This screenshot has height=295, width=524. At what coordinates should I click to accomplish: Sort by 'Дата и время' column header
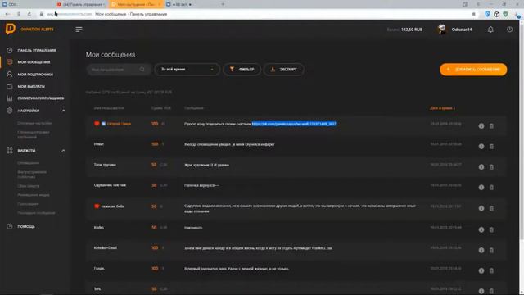442,108
